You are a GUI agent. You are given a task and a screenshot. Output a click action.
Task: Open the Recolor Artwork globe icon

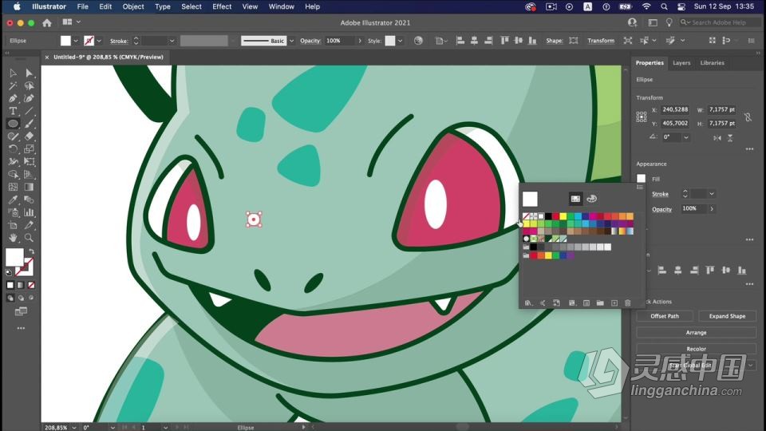tap(418, 41)
